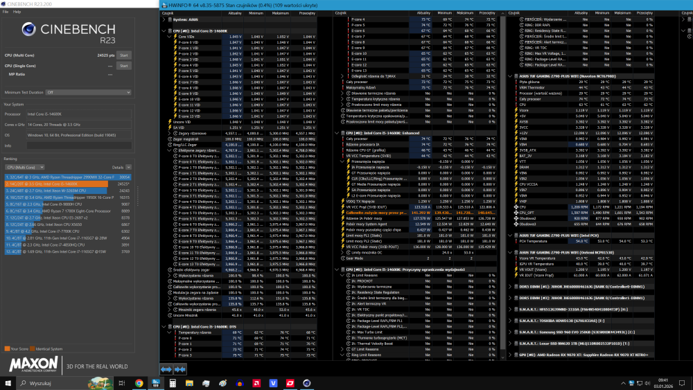Image resolution: width=693 pixels, height=390 pixels.
Task: Click the HWiNFO expand layout arrows button
Action: tap(168, 370)
